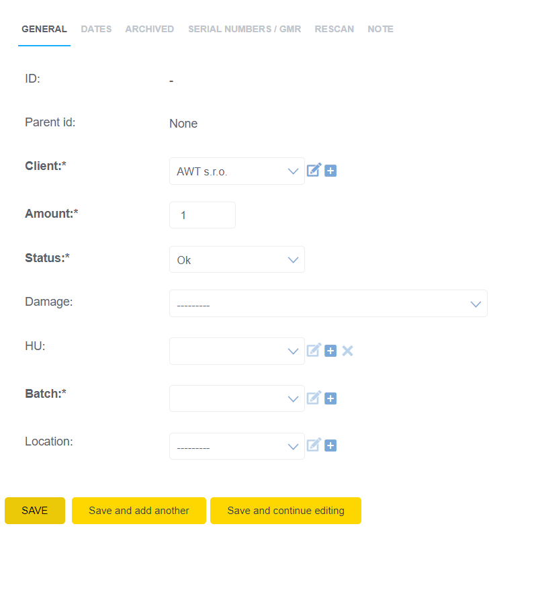
Task: Clear HU selection with the X icon
Action: point(347,351)
